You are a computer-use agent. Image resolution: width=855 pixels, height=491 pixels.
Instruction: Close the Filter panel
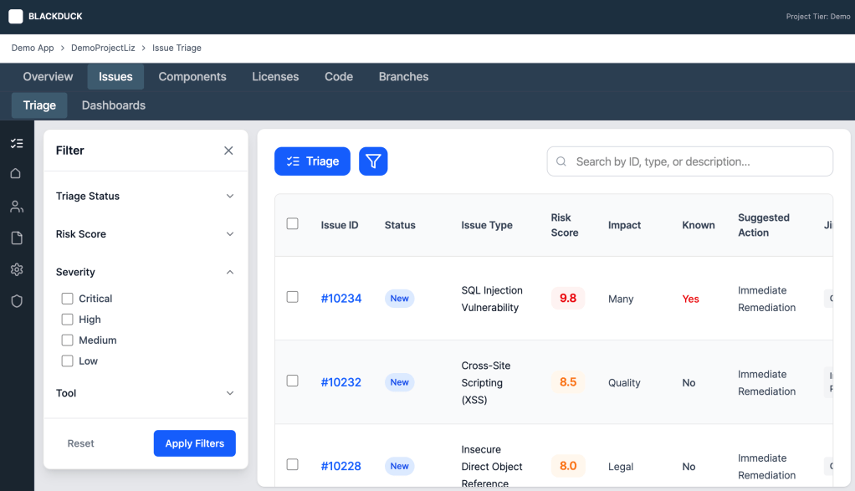coord(228,151)
